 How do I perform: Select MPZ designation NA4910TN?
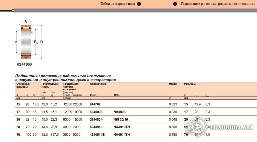122,127
